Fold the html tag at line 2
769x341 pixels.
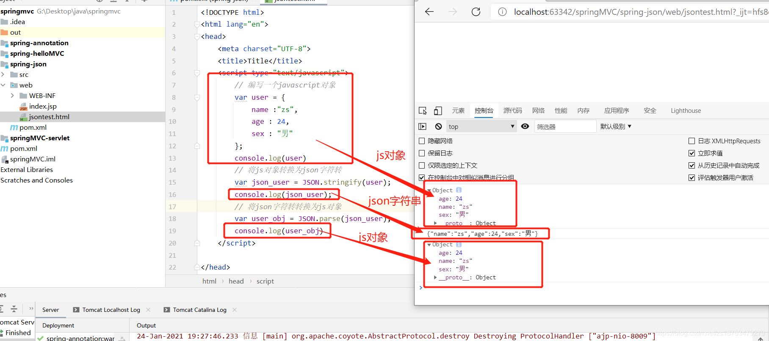(197, 25)
